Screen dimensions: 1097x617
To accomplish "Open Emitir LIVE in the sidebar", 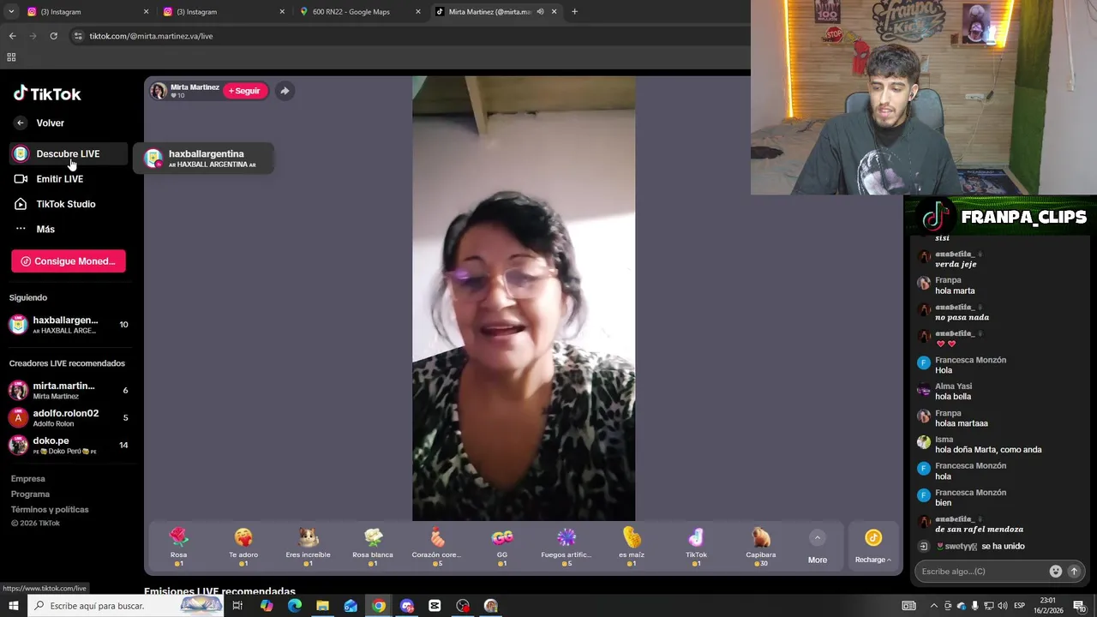I will (x=60, y=179).
